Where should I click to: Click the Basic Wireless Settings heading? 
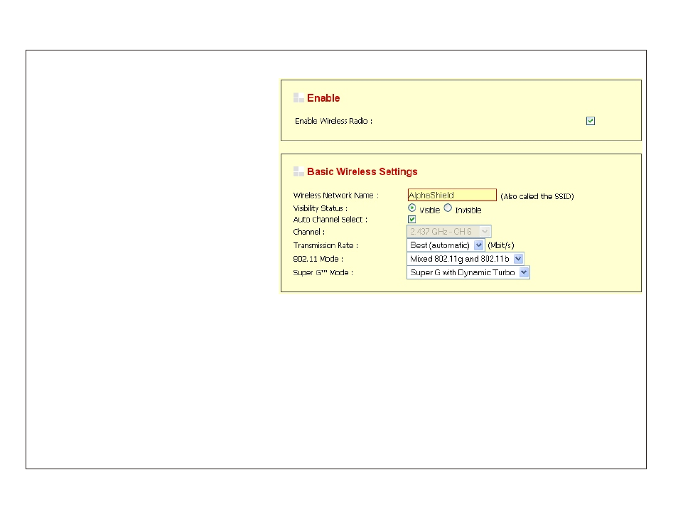click(362, 171)
